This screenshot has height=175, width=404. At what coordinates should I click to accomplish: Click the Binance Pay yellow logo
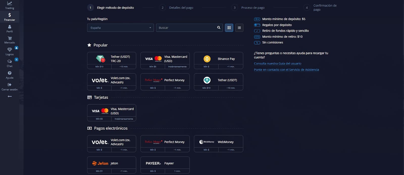click(207, 59)
